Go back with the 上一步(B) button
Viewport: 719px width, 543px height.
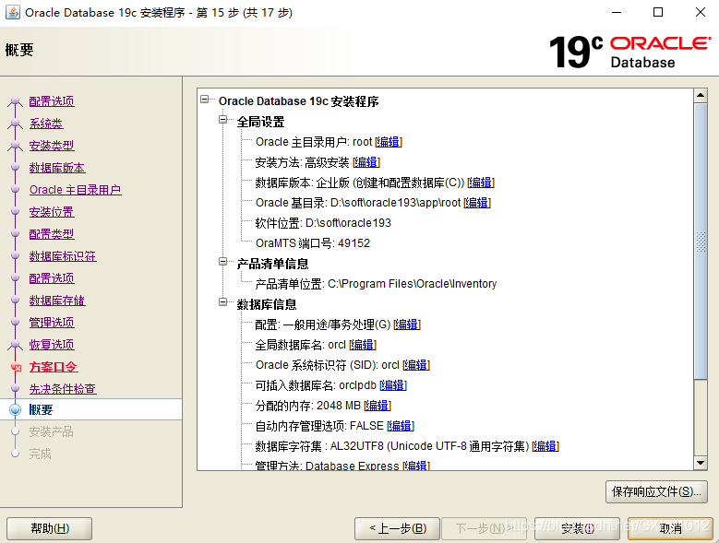pyautogui.click(x=397, y=528)
